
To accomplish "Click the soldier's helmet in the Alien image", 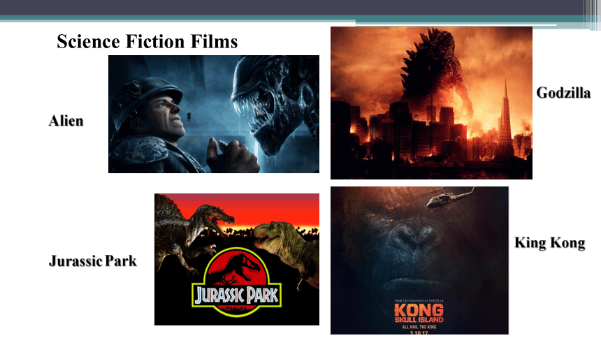I will [147, 96].
